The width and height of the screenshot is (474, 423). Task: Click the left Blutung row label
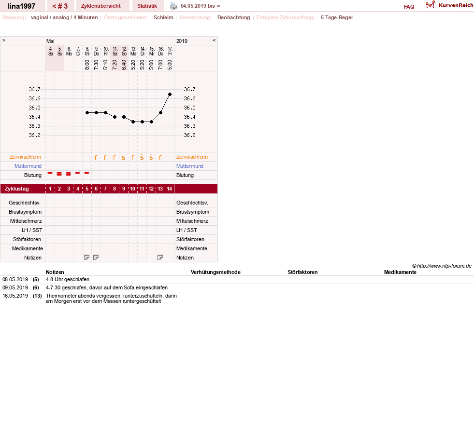[33, 175]
